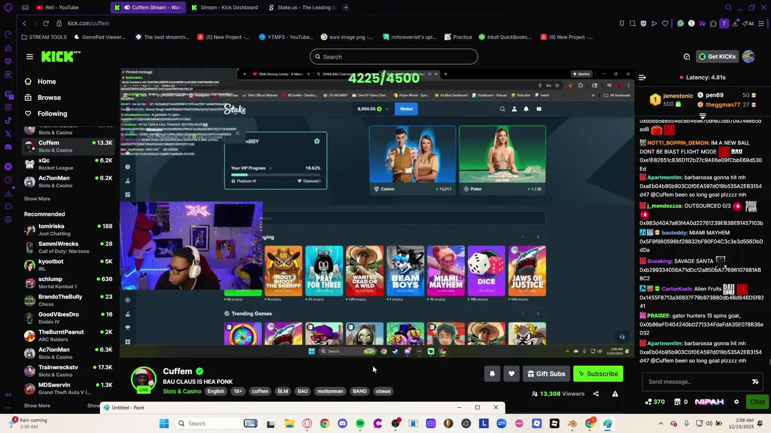Click NOTTI_BOPPIN_DEMON username in chat

click(678, 143)
